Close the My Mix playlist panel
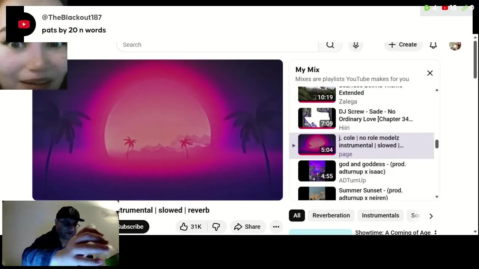The height and width of the screenshot is (269, 479). 430,73
